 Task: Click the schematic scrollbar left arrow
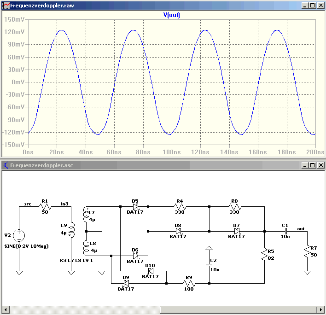click(x=6, y=310)
